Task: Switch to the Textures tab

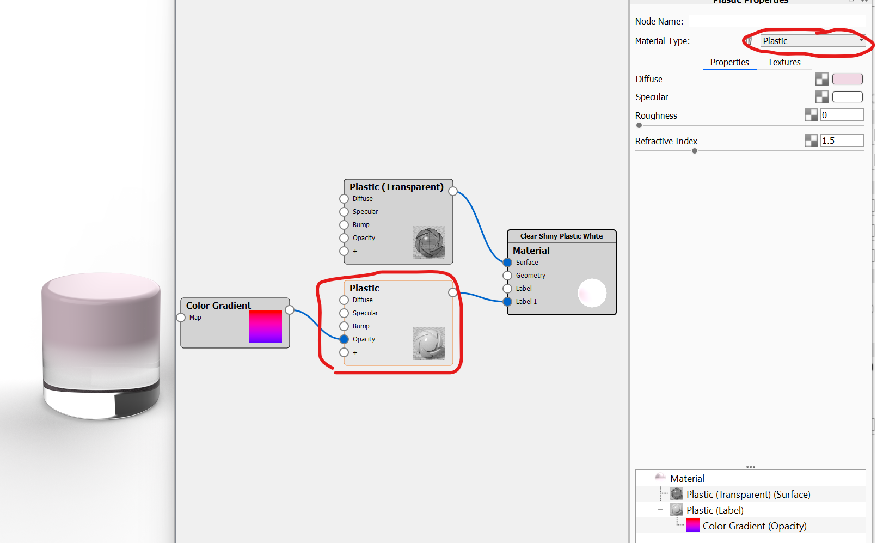Action: tap(784, 62)
